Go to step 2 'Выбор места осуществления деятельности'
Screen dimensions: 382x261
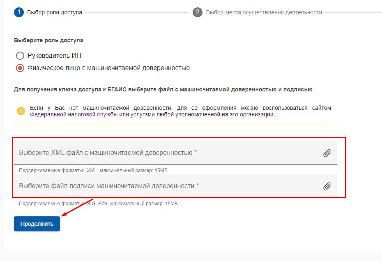[x=257, y=12]
